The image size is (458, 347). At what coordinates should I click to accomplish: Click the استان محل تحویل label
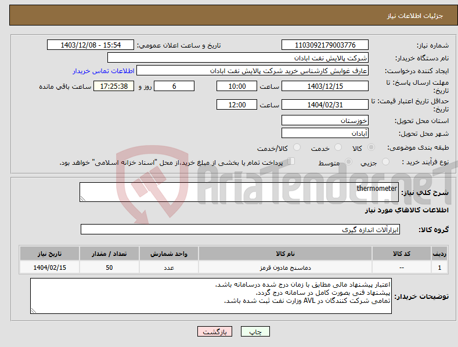coord(422,121)
